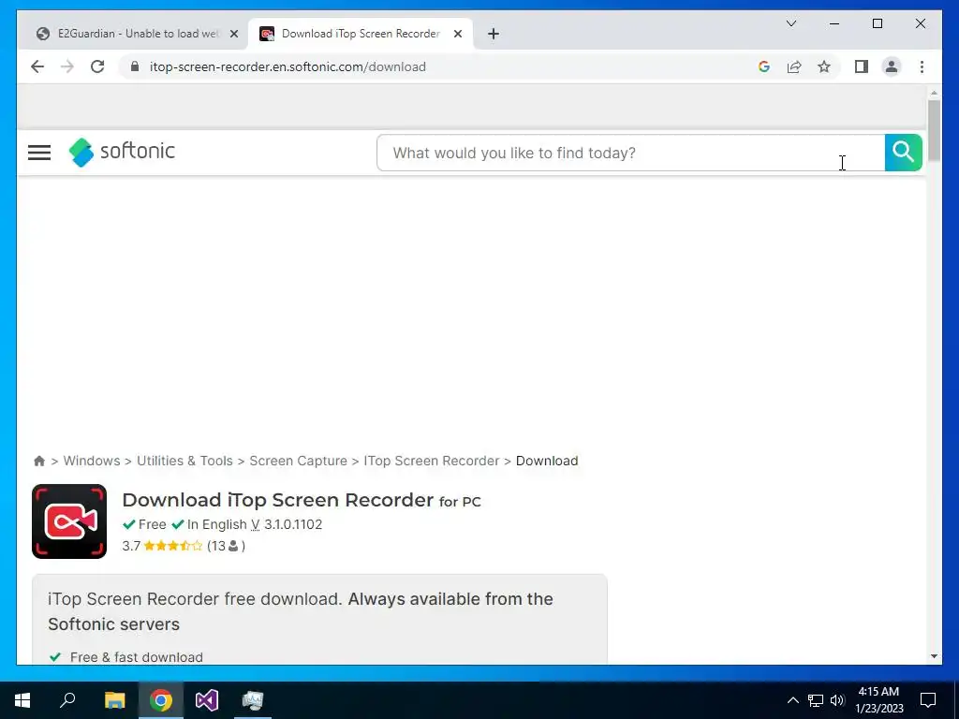Open the Softonic hamburger menu
Viewport: 959px width, 719px height.
(x=39, y=153)
